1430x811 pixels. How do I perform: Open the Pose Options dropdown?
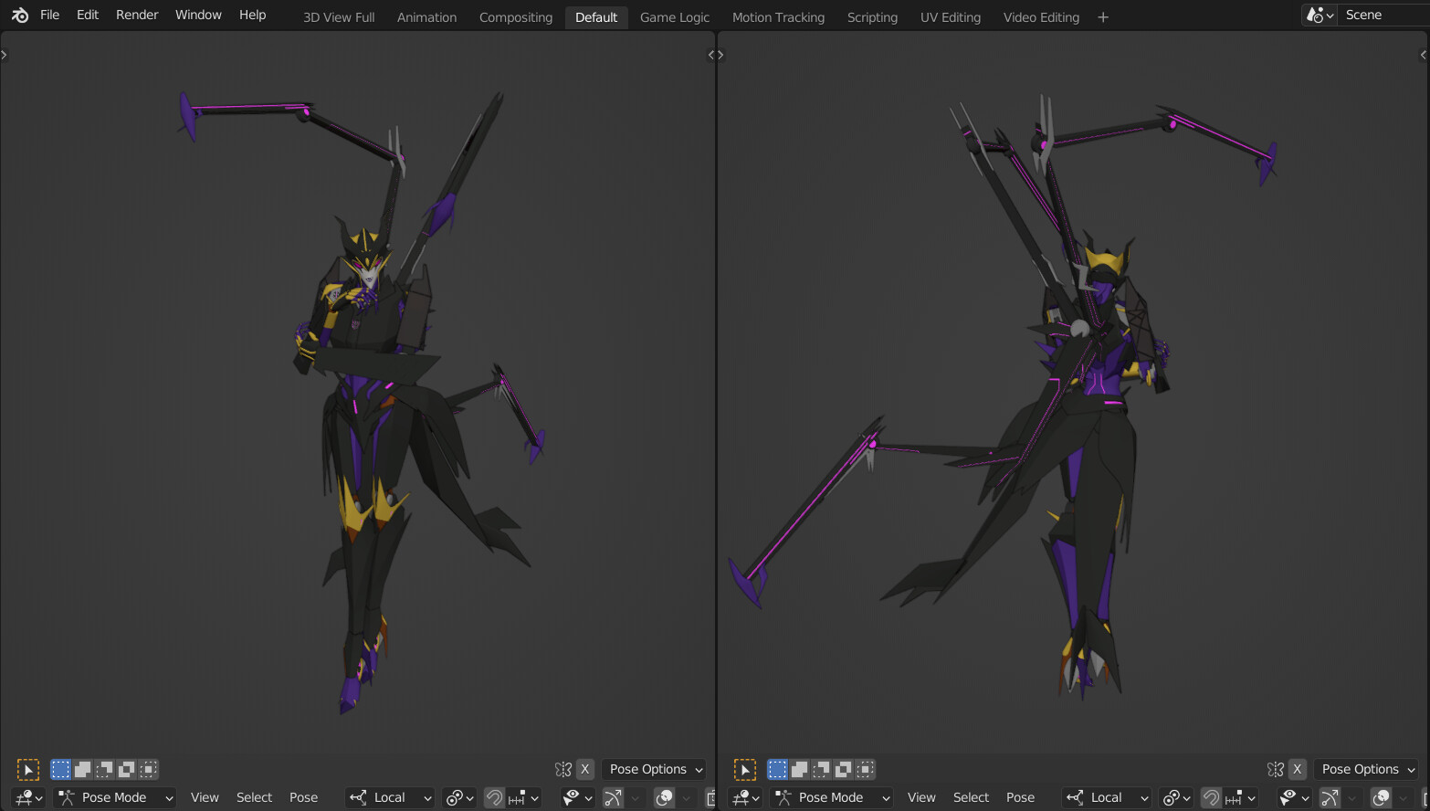click(653, 769)
